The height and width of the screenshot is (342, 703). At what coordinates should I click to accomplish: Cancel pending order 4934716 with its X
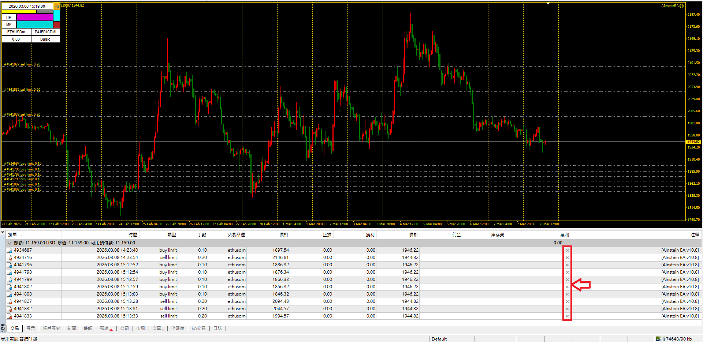click(567, 258)
